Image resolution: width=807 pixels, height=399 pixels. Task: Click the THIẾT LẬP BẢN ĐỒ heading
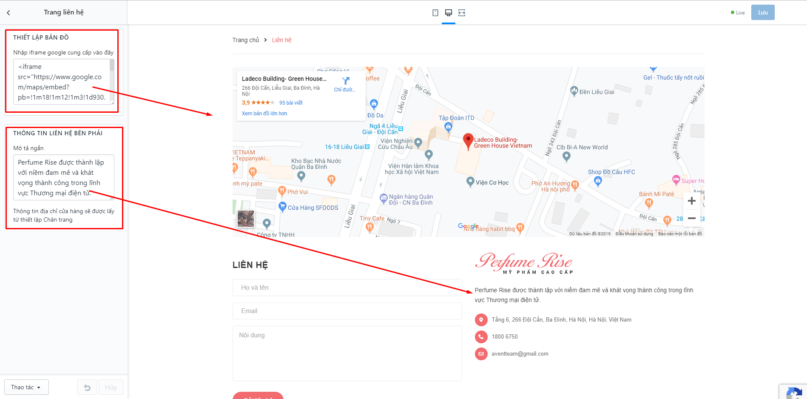click(x=41, y=37)
